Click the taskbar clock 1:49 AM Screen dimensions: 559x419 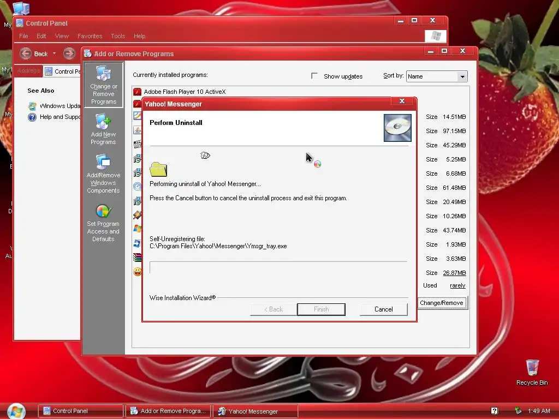tap(539, 411)
